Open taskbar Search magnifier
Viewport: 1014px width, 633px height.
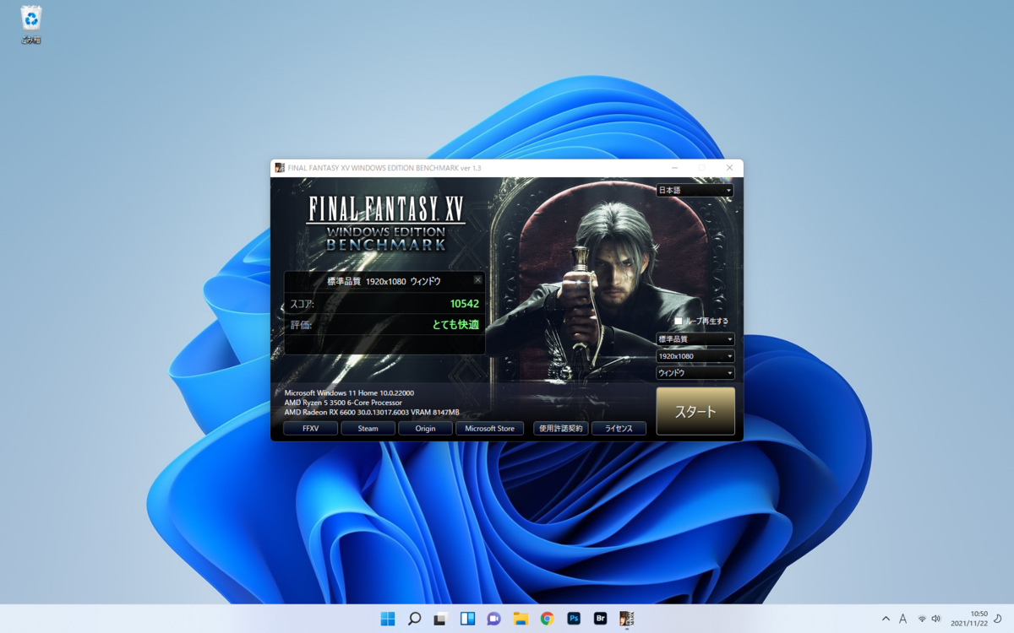pyautogui.click(x=414, y=619)
